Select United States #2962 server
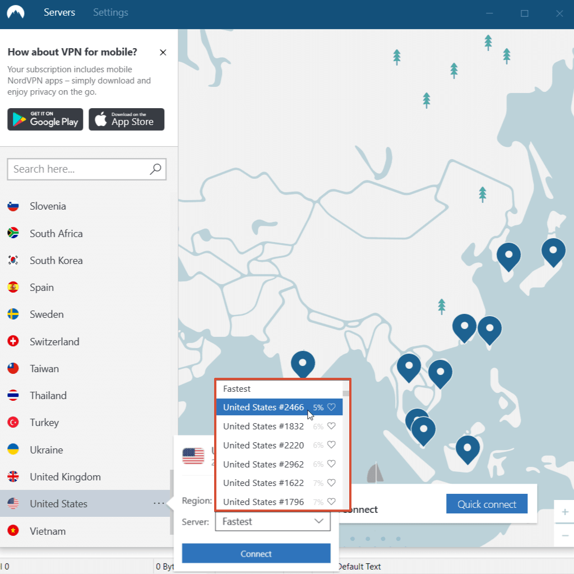 point(279,464)
